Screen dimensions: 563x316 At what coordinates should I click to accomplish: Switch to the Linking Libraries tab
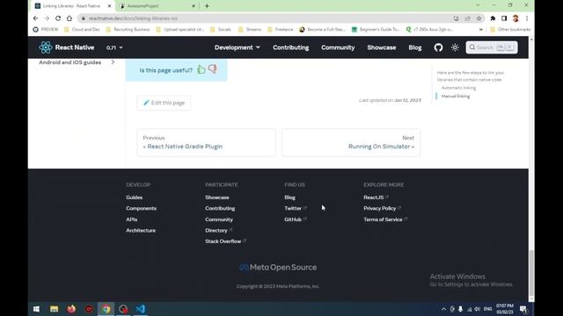pos(73,6)
